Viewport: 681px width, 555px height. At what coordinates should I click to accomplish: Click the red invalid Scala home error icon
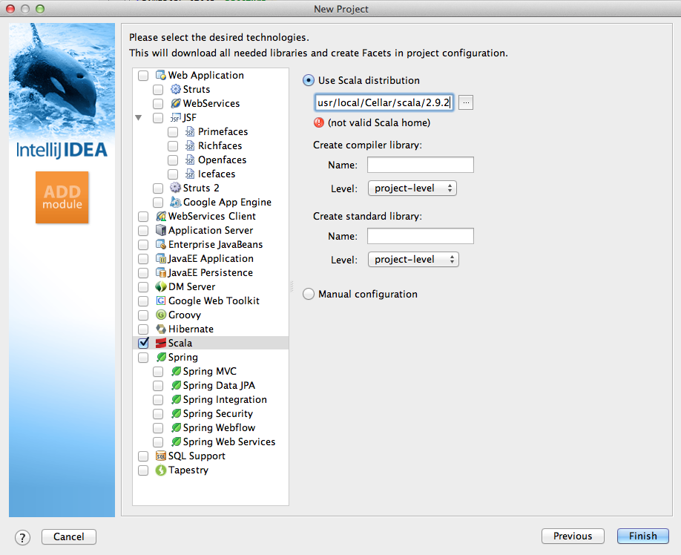(319, 122)
